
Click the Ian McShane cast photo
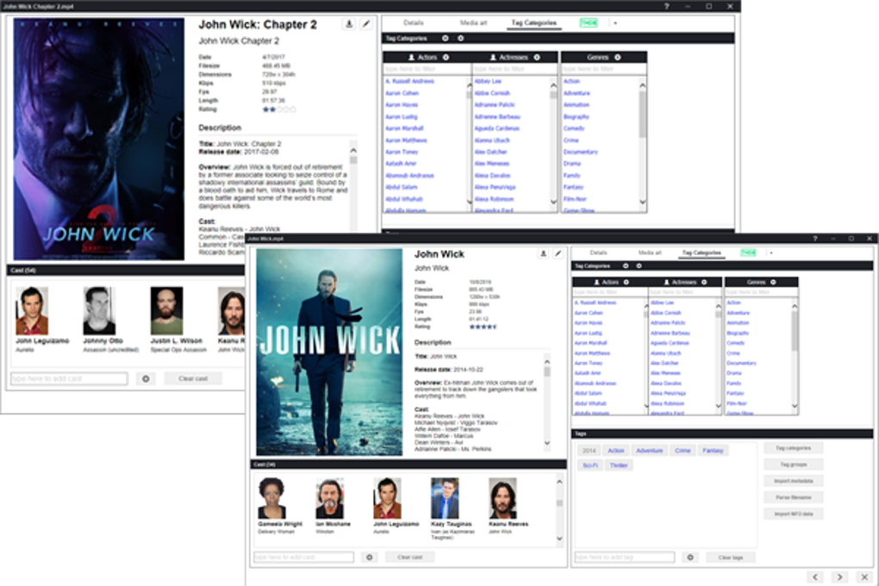tap(329, 498)
